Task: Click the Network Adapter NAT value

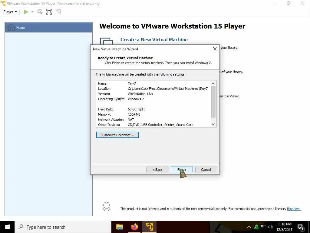Action: pos(131,120)
